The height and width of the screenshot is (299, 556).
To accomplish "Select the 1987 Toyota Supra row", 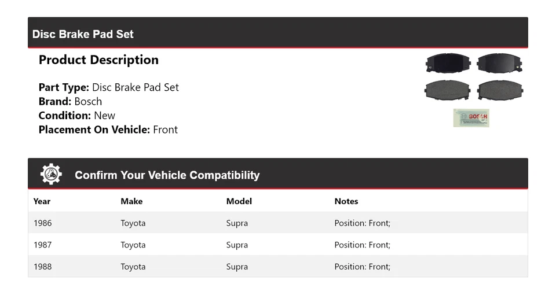I will (277, 245).
